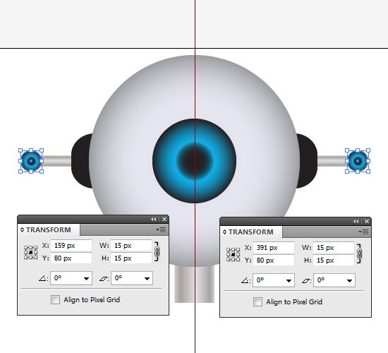388x353 pixels.
Task: Click H field in left Transform panel
Action: [131, 258]
